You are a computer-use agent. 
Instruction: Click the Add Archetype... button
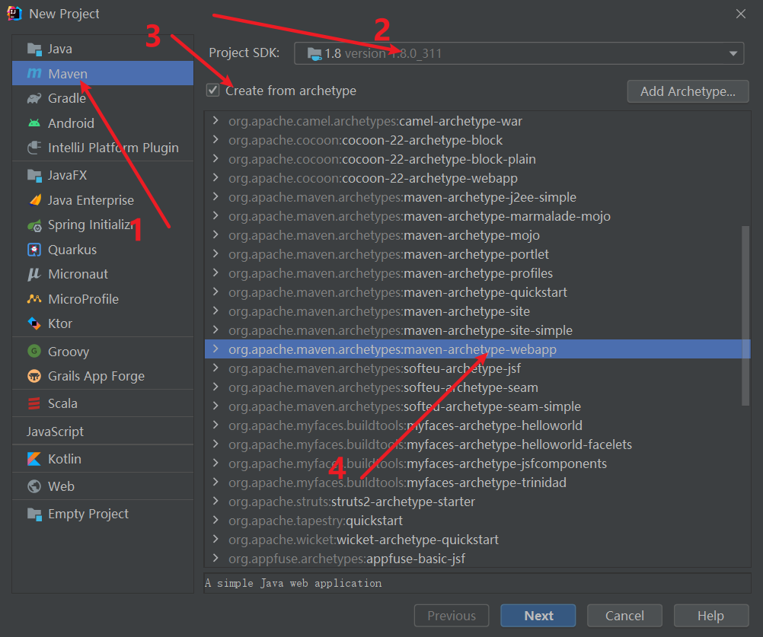click(688, 91)
